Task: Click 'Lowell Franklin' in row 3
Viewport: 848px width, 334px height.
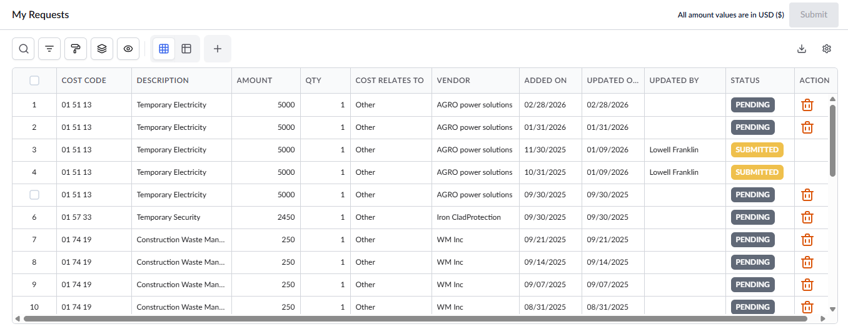Action: pyautogui.click(x=674, y=150)
